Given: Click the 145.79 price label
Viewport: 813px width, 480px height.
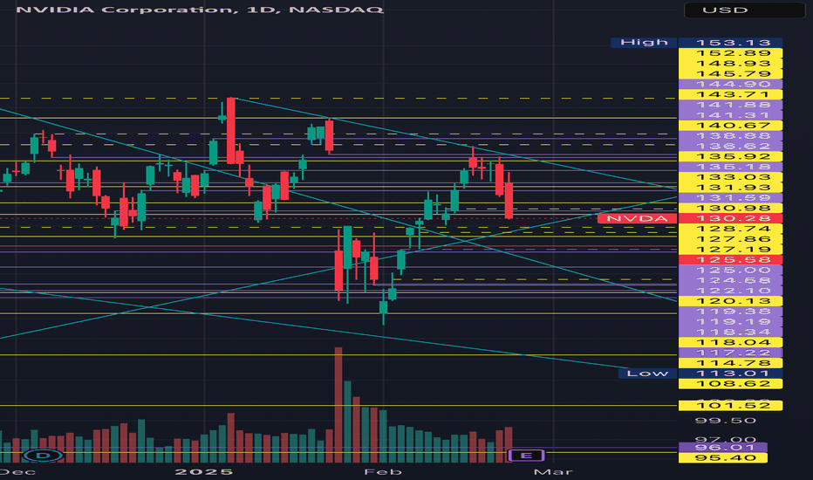Looking at the screenshot, I should click(730, 73).
